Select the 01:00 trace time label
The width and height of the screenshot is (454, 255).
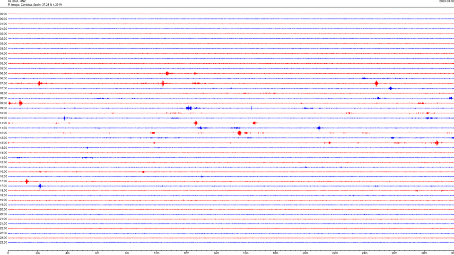[x=3, y=24]
